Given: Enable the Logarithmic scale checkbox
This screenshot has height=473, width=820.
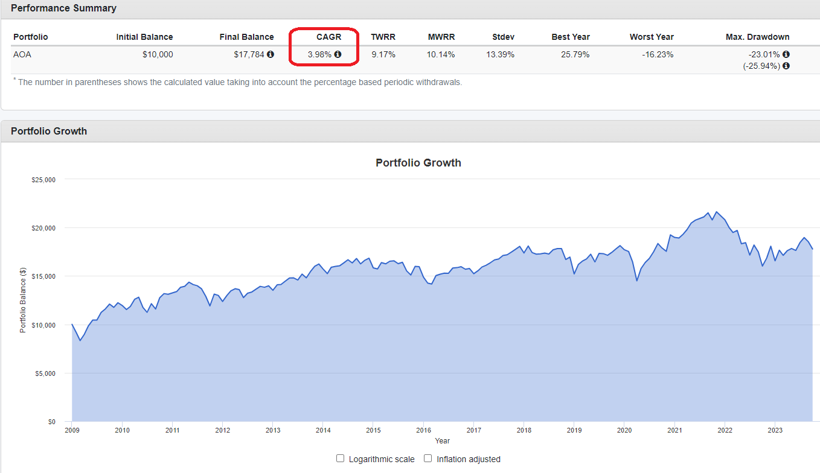Looking at the screenshot, I should [341, 459].
